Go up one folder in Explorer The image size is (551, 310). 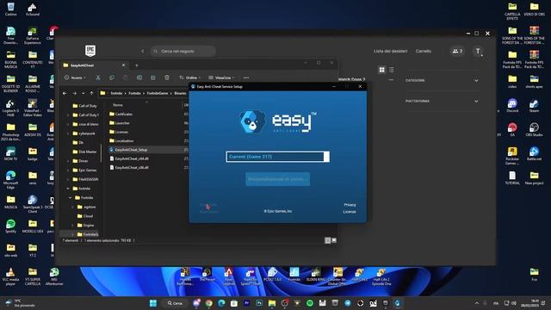92,93
